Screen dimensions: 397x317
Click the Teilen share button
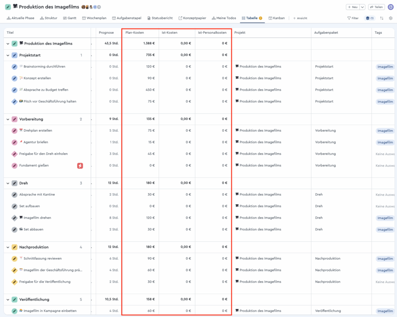coord(376,7)
